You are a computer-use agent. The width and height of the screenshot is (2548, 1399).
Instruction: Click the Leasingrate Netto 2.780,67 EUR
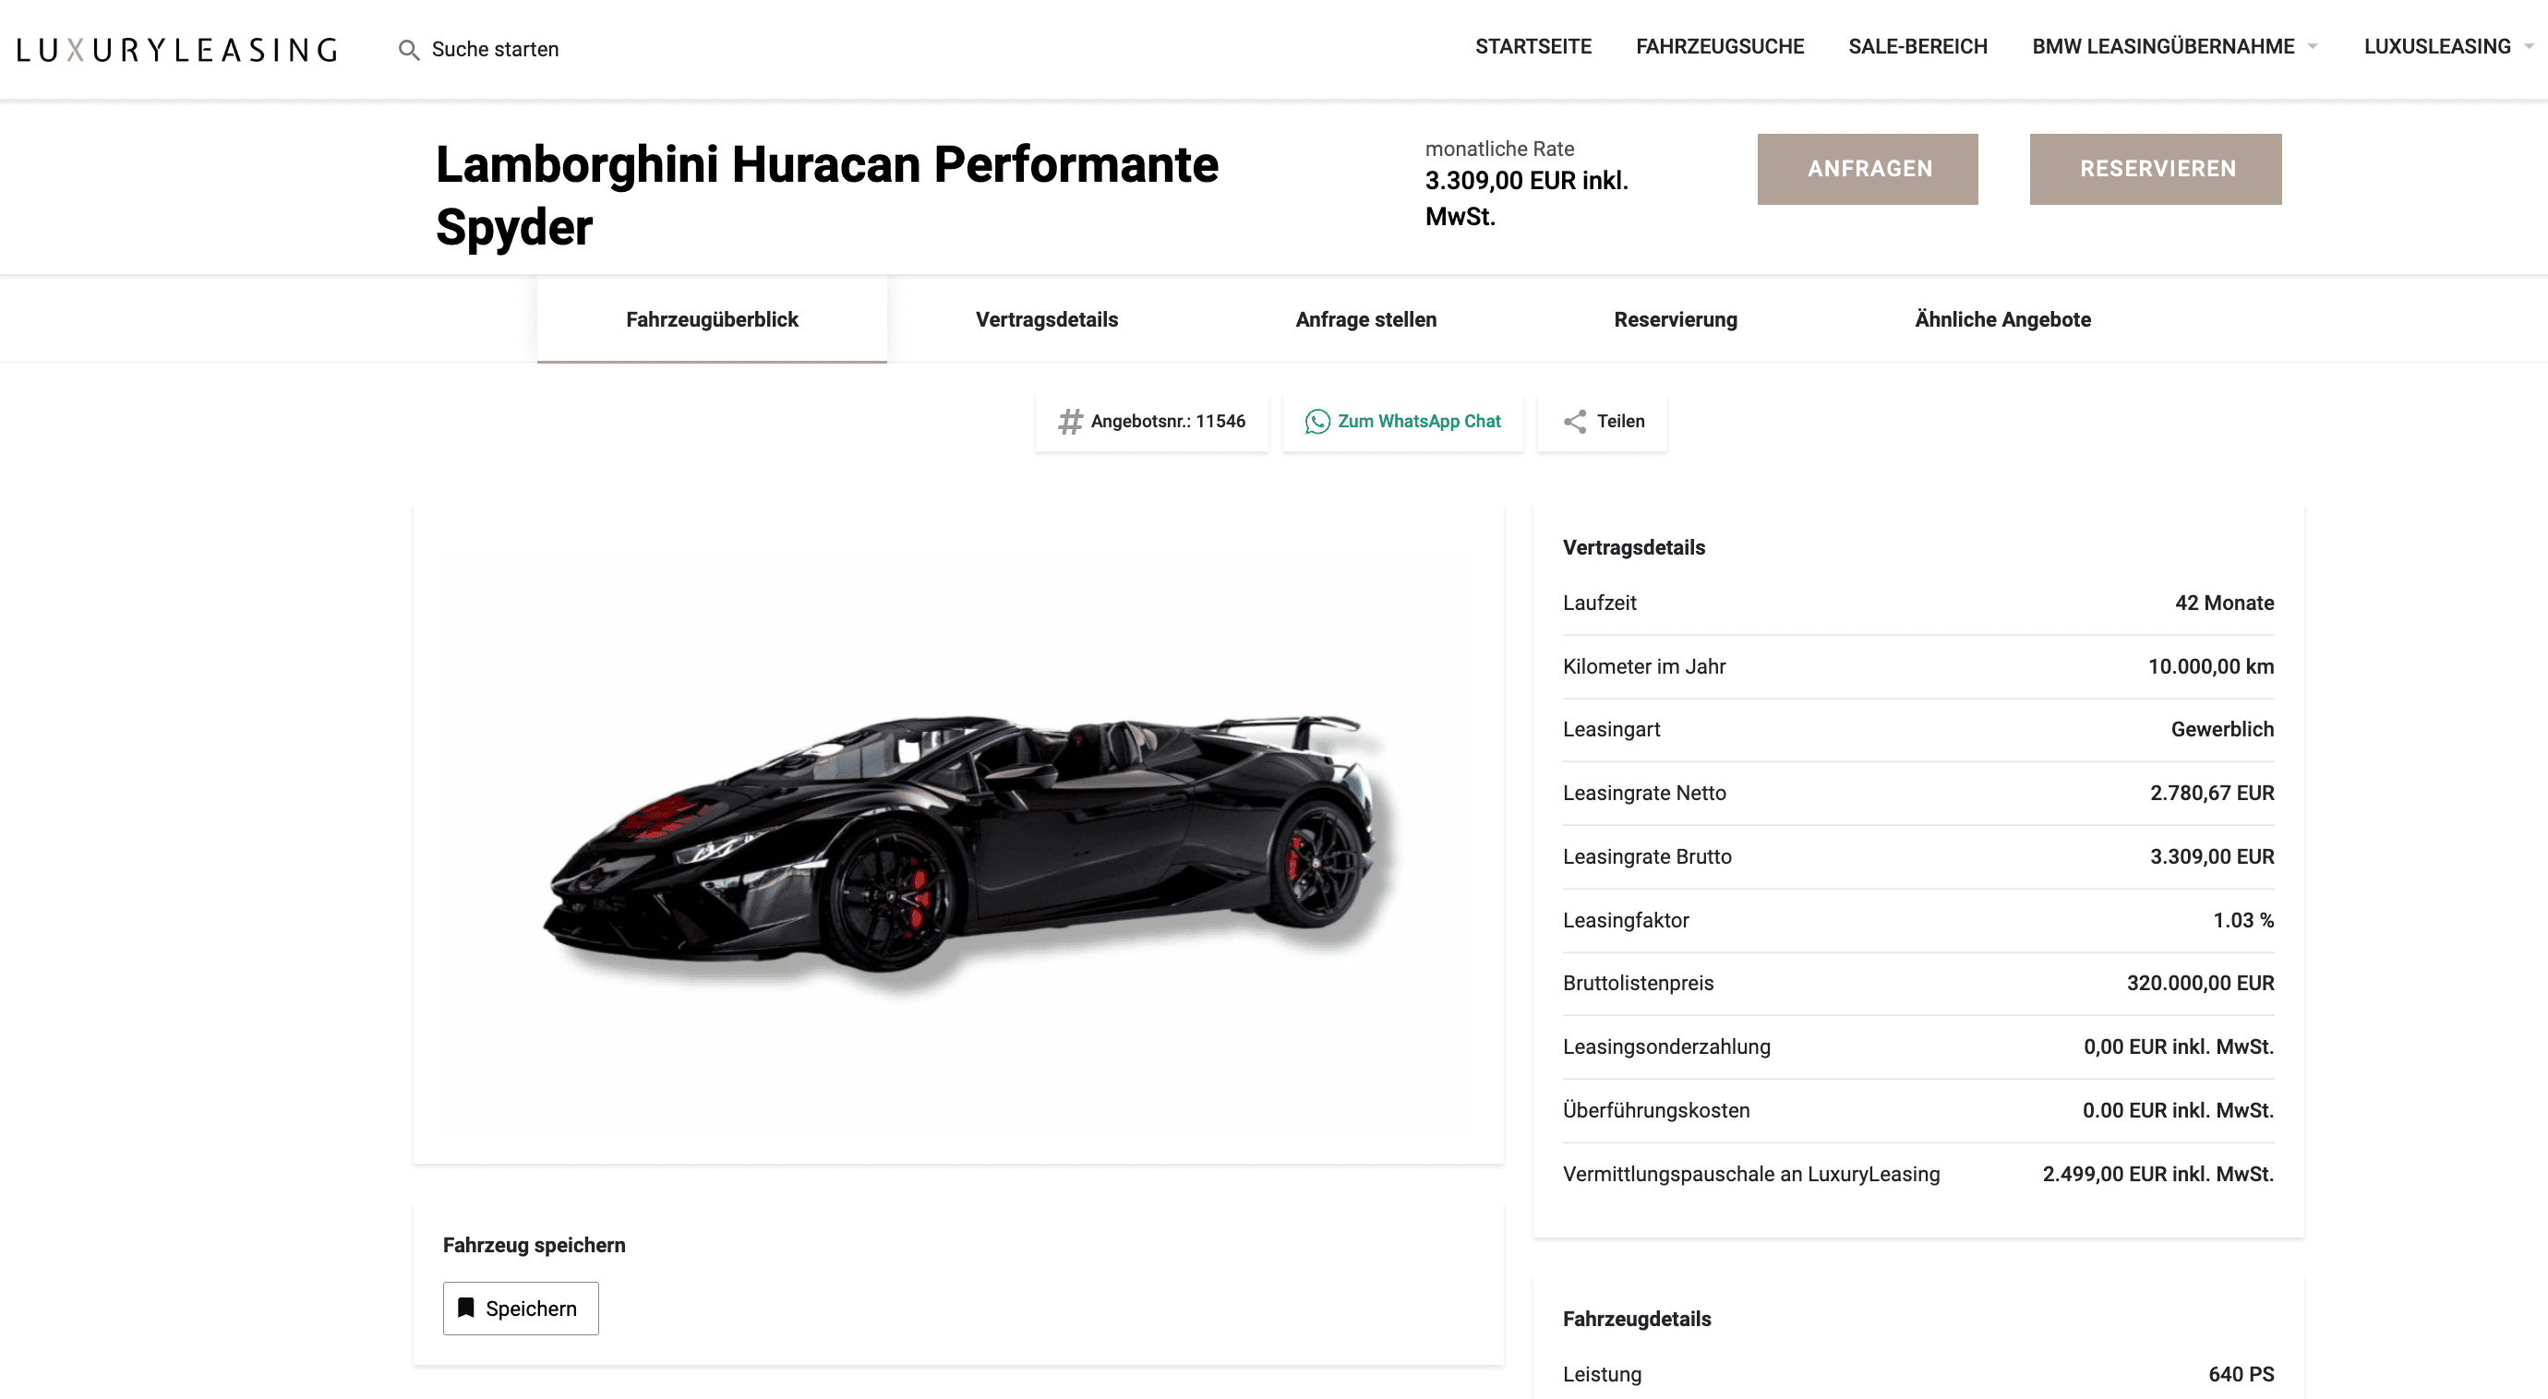[2212, 793]
